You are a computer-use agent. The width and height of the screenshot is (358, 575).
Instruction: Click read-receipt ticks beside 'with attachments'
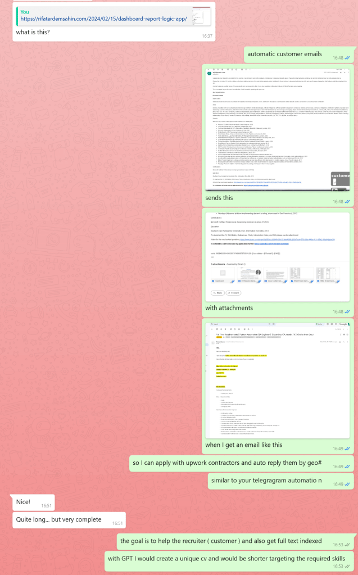click(347, 312)
